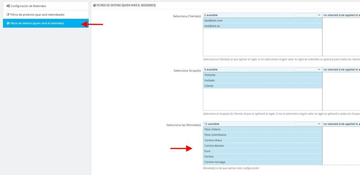Select Peso chileno currency
360x175 pixels.
coord(263,129)
